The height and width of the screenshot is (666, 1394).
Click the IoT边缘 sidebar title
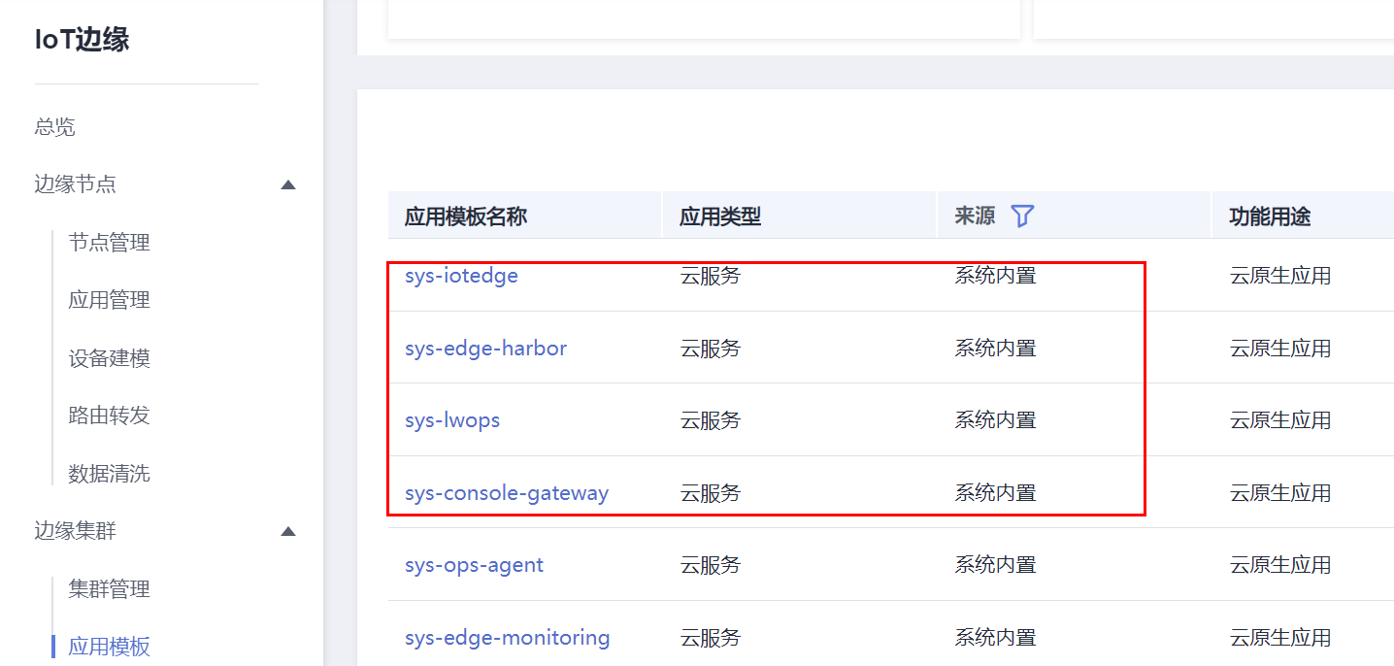[82, 40]
